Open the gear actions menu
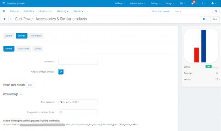Viewport: 221px width, 131px height. click(204, 19)
